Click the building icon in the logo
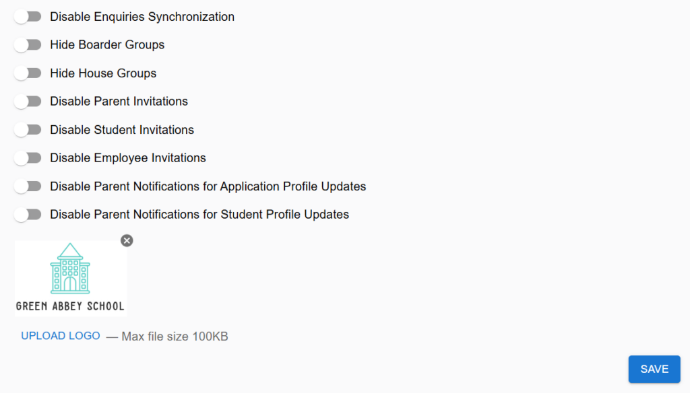Image resolution: width=690 pixels, height=393 pixels. tap(70, 268)
